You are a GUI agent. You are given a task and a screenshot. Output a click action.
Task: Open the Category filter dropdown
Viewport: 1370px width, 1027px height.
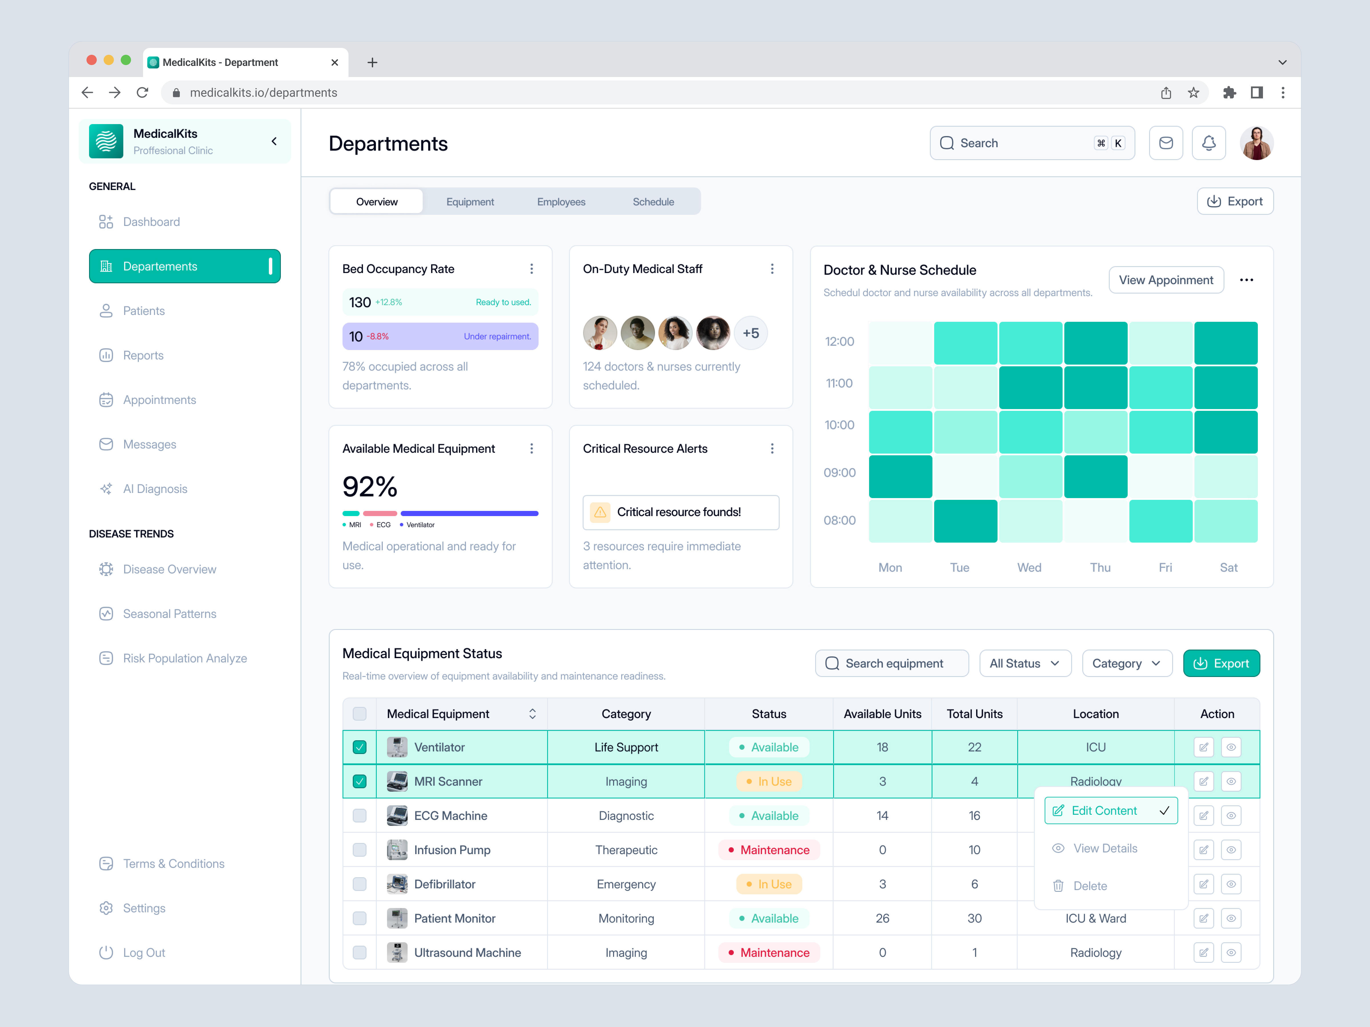pos(1126,663)
